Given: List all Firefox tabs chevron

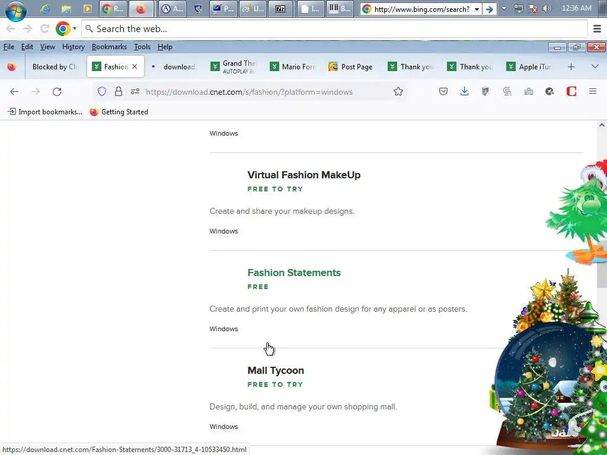Looking at the screenshot, I should pyautogui.click(x=595, y=66).
